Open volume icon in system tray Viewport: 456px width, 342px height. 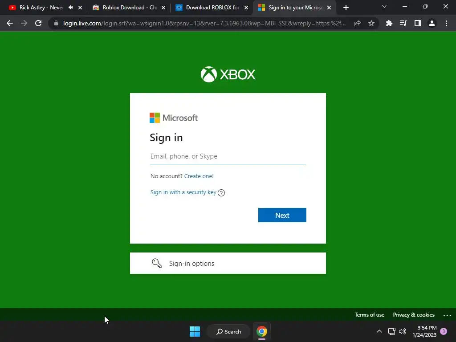click(x=403, y=331)
